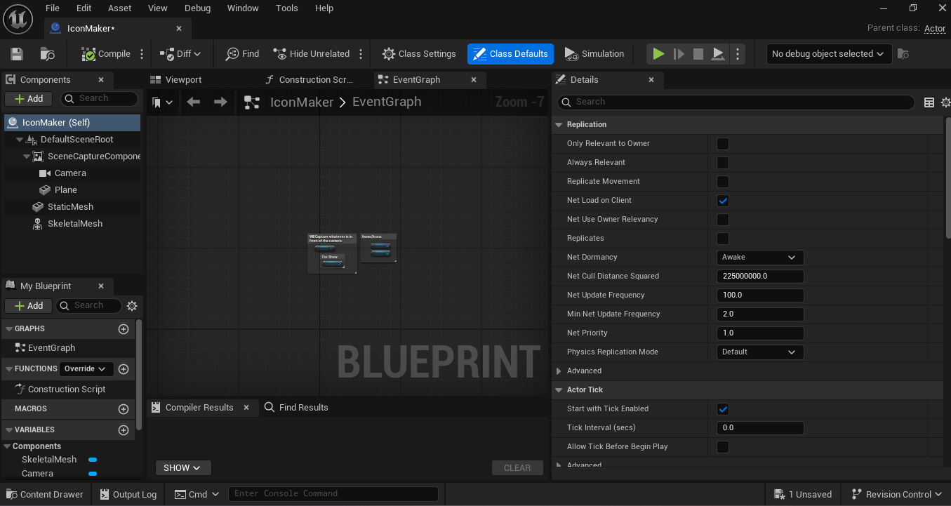The width and height of the screenshot is (951, 506).
Task: Add a new component in Components panel
Action: pos(29,99)
